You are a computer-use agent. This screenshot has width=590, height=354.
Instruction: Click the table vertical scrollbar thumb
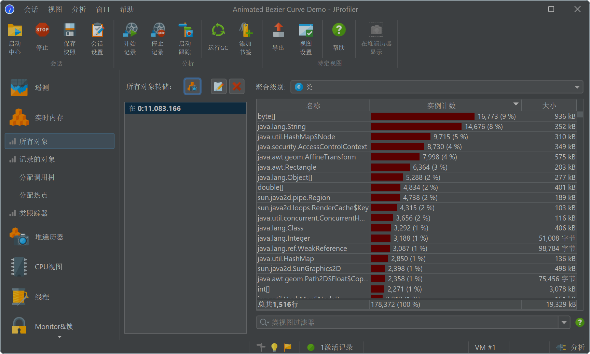(580, 114)
